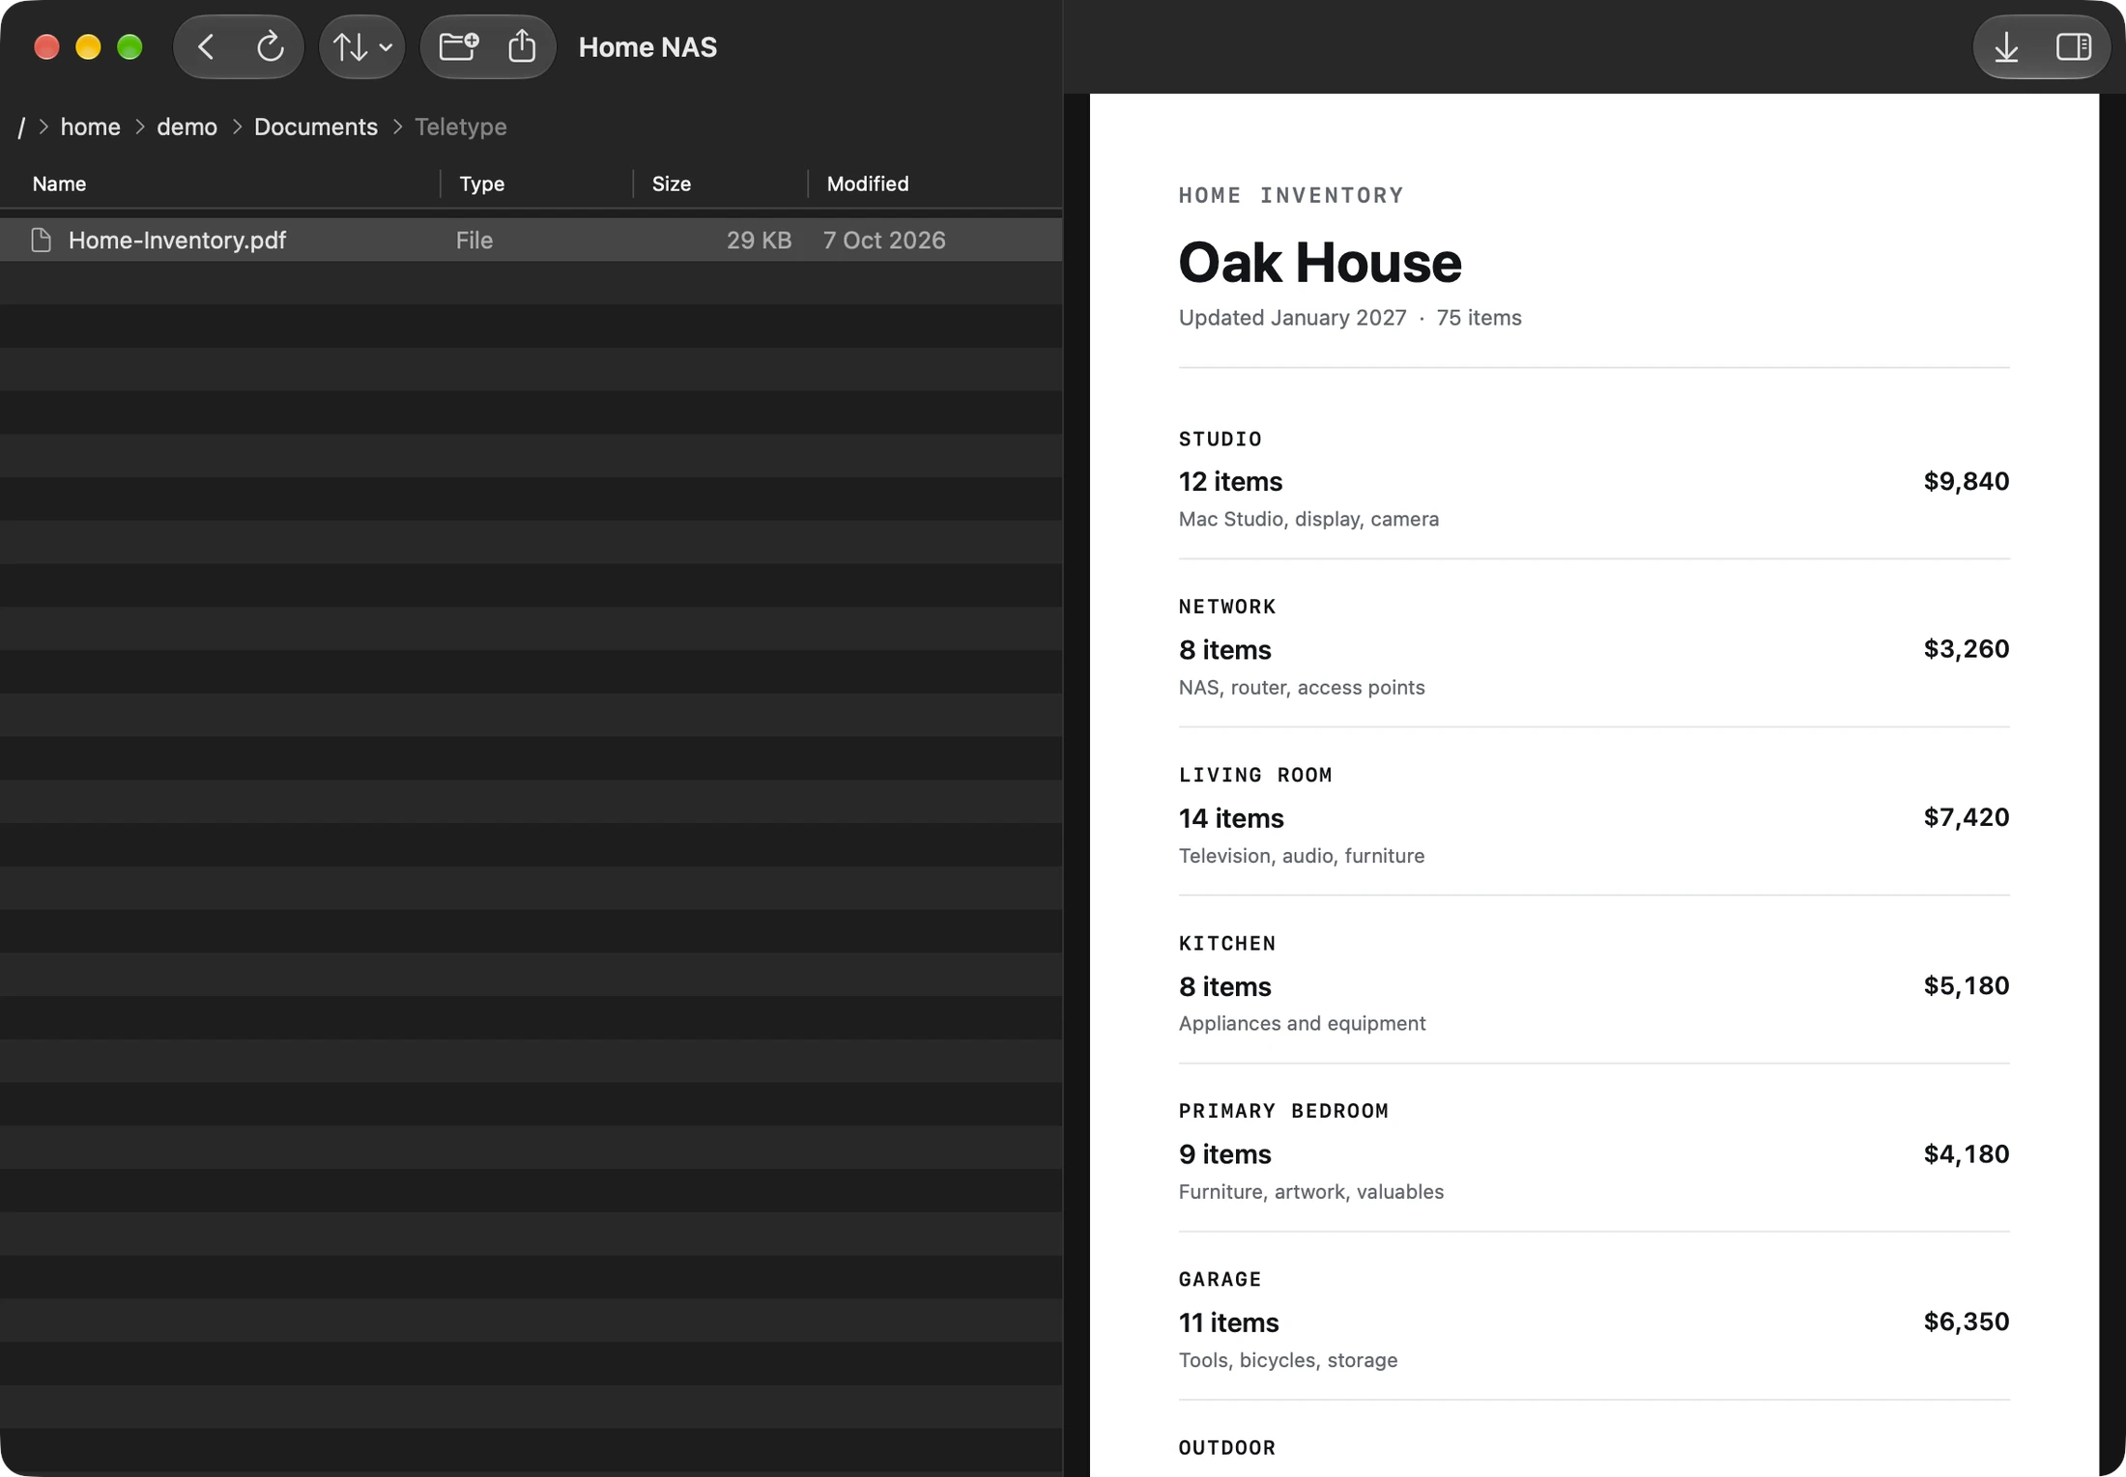The height and width of the screenshot is (1477, 2126).
Task: Click the 29 KB size cell
Action: 759,240
